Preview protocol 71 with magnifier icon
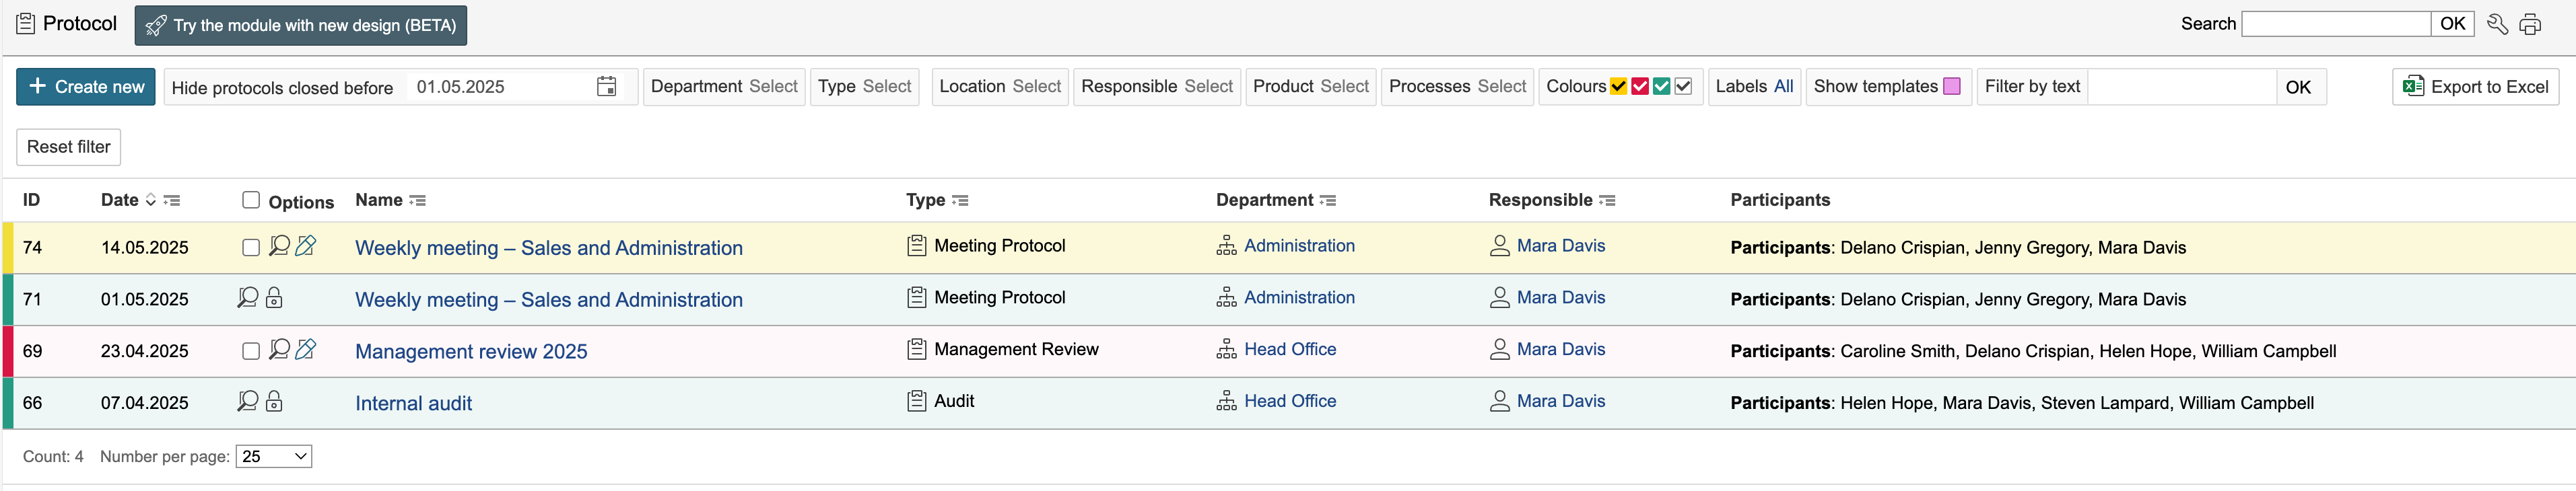Viewport: 2576px width, 491px height. point(247,297)
